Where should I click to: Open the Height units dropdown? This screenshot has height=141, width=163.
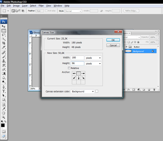coord(93,63)
